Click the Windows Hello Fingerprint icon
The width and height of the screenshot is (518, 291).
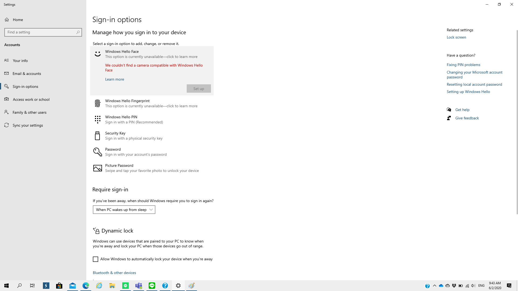[97, 103]
